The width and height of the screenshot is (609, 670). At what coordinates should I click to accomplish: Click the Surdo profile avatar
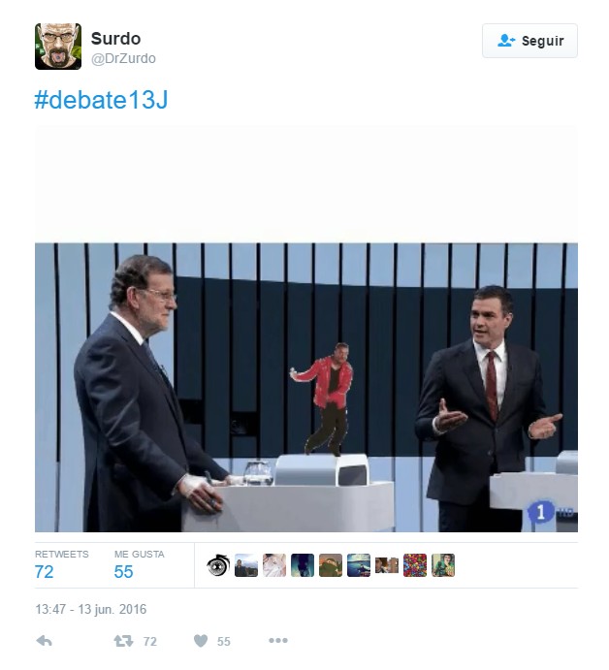coord(58,47)
